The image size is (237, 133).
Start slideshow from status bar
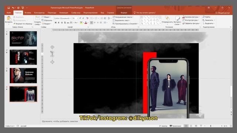coord(201,126)
